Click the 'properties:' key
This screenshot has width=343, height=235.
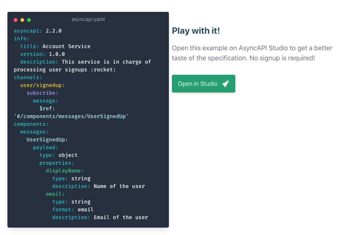(57, 163)
